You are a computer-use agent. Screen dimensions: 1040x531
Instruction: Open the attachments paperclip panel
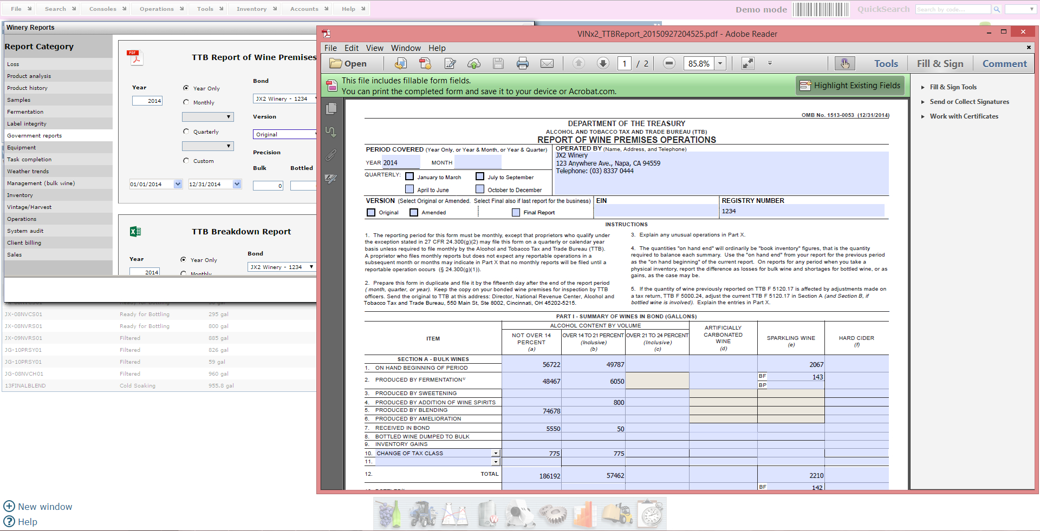[331, 155]
